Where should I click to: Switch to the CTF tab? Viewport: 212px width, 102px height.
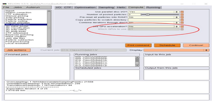click(68, 7)
